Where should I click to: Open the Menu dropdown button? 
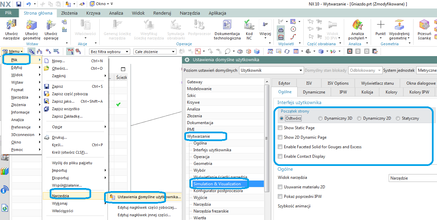click(x=13, y=51)
